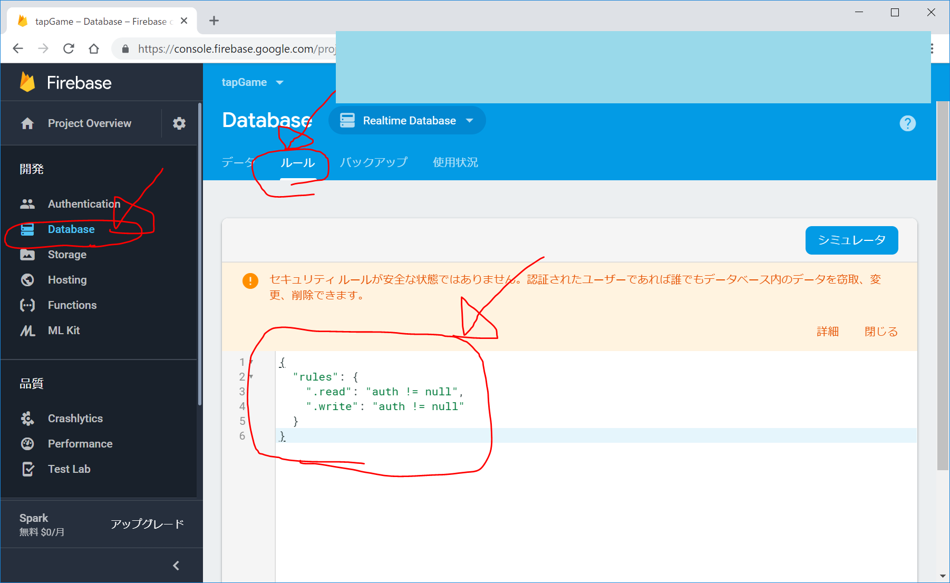950x583 pixels.
Task: Open Hosting globe icon
Action: click(27, 280)
